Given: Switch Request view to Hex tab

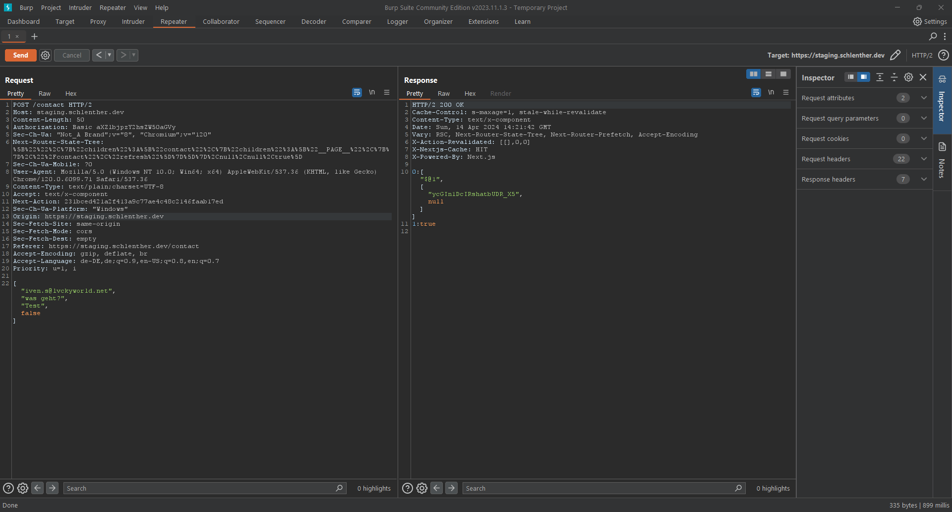Looking at the screenshot, I should click(71, 93).
